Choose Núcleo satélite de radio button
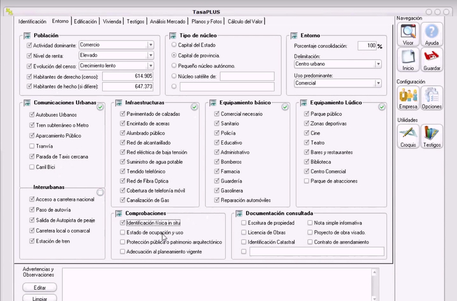 click(174, 76)
